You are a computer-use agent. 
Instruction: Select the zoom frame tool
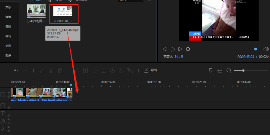[85, 70]
